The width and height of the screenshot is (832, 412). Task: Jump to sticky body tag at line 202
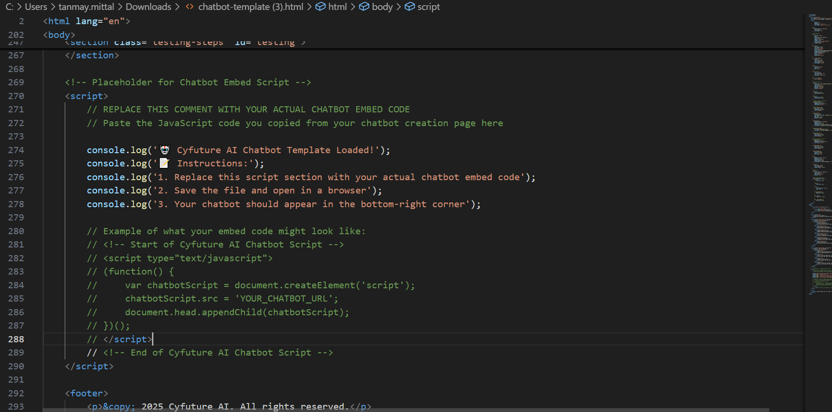coord(59,35)
